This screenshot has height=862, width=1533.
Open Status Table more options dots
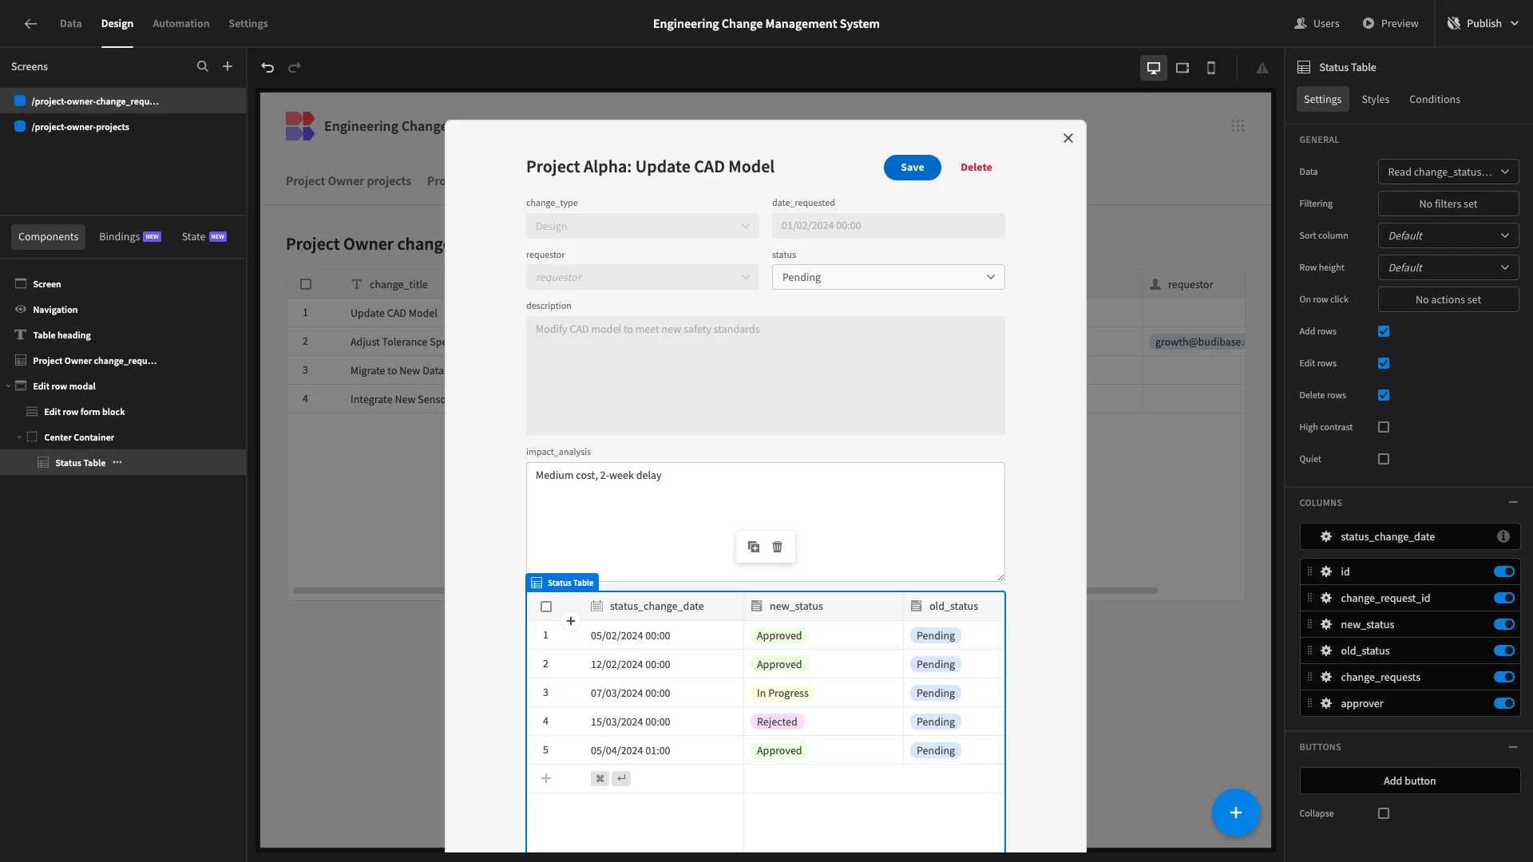pyautogui.click(x=117, y=463)
